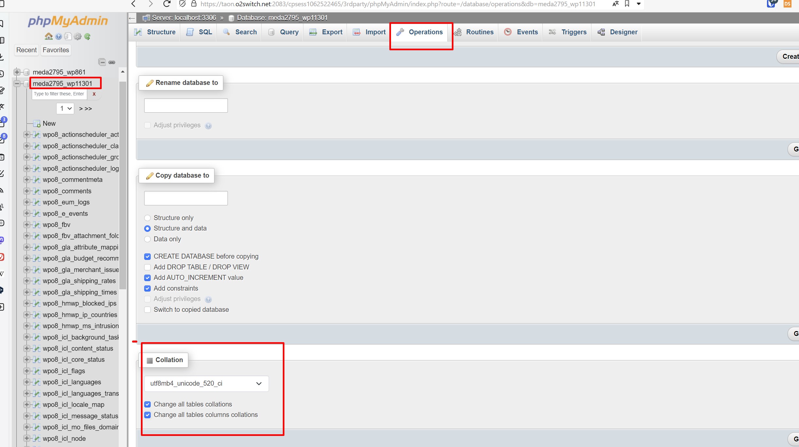Toggle Add AUTO_INCREMENT value checkbox

click(147, 278)
